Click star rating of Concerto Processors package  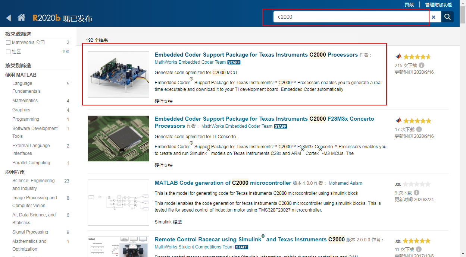(x=417, y=121)
